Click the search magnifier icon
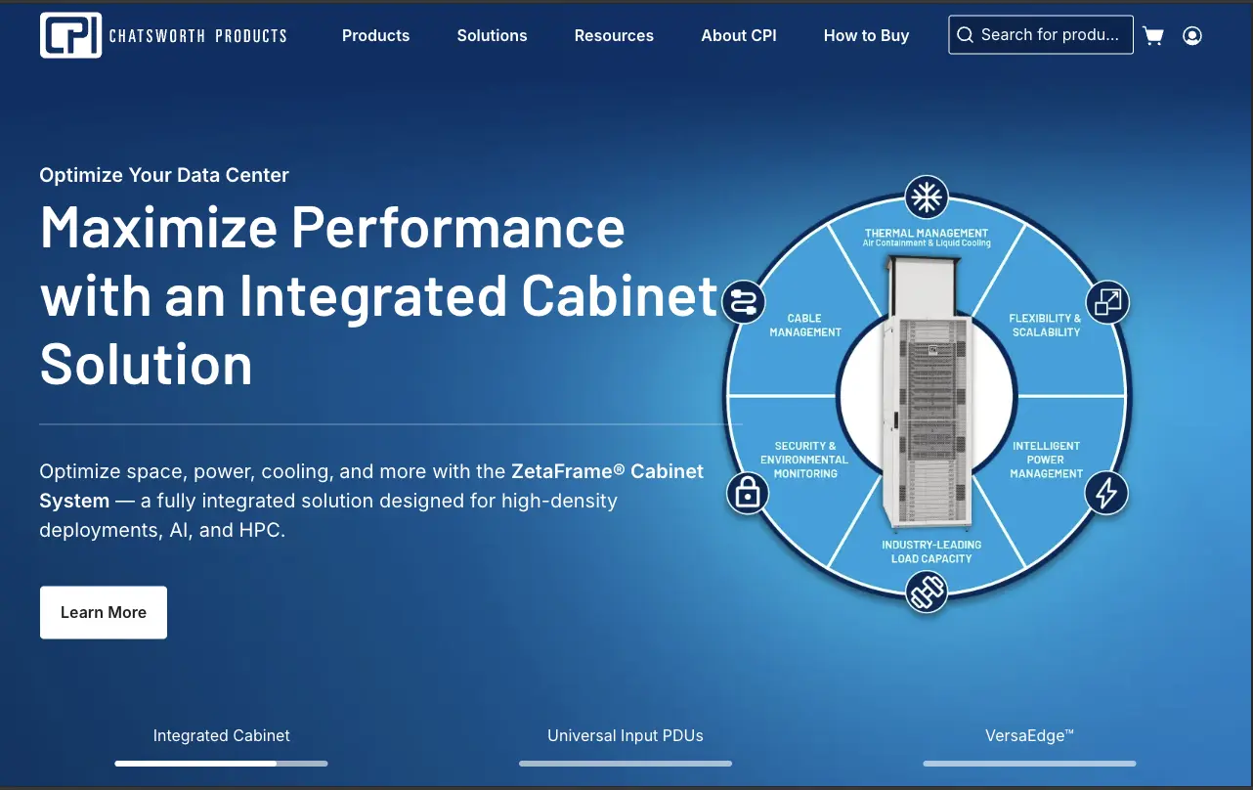Viewport: 1253px width, 790px height. (965, 35)
